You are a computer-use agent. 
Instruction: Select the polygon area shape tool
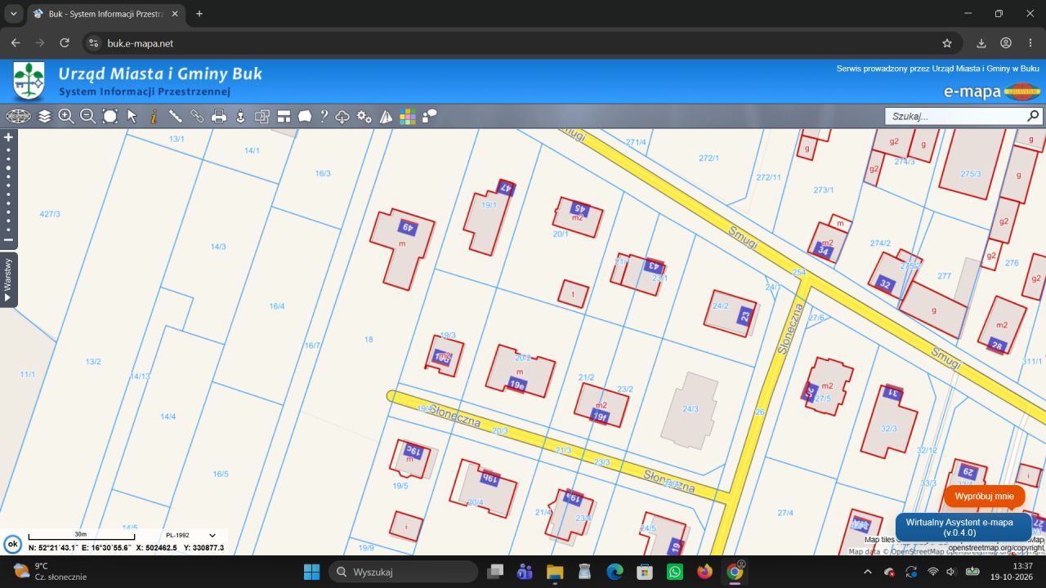tap(305, 116)
